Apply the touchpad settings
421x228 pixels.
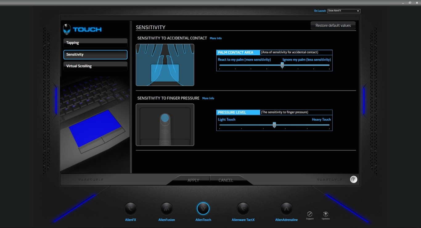click(x=193, y=180)
